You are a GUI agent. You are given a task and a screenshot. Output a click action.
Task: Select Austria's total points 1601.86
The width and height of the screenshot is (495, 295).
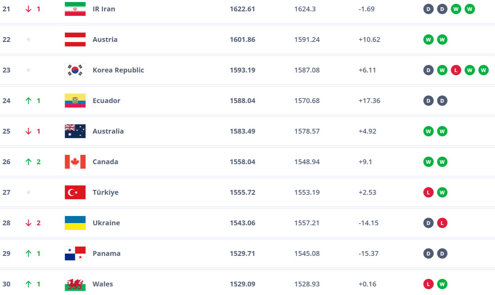click(243, 39)
